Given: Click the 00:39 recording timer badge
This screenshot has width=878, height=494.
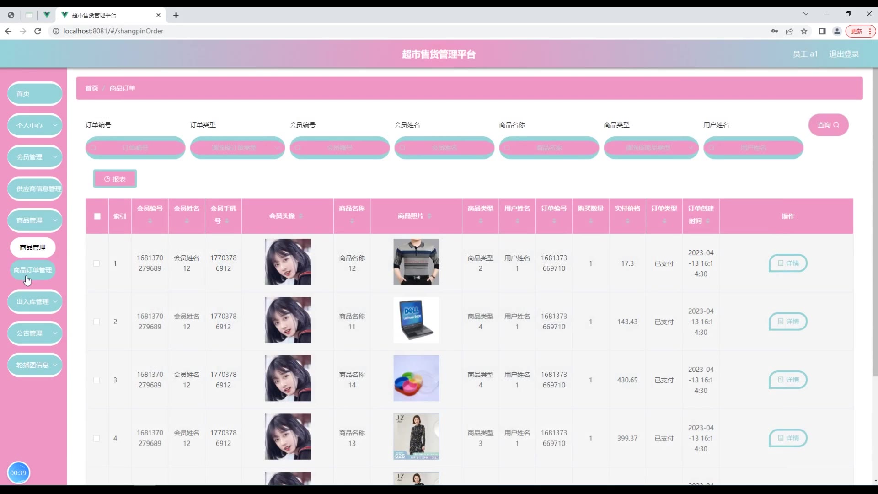Looking at the screenshot, I should pos(18,473).
